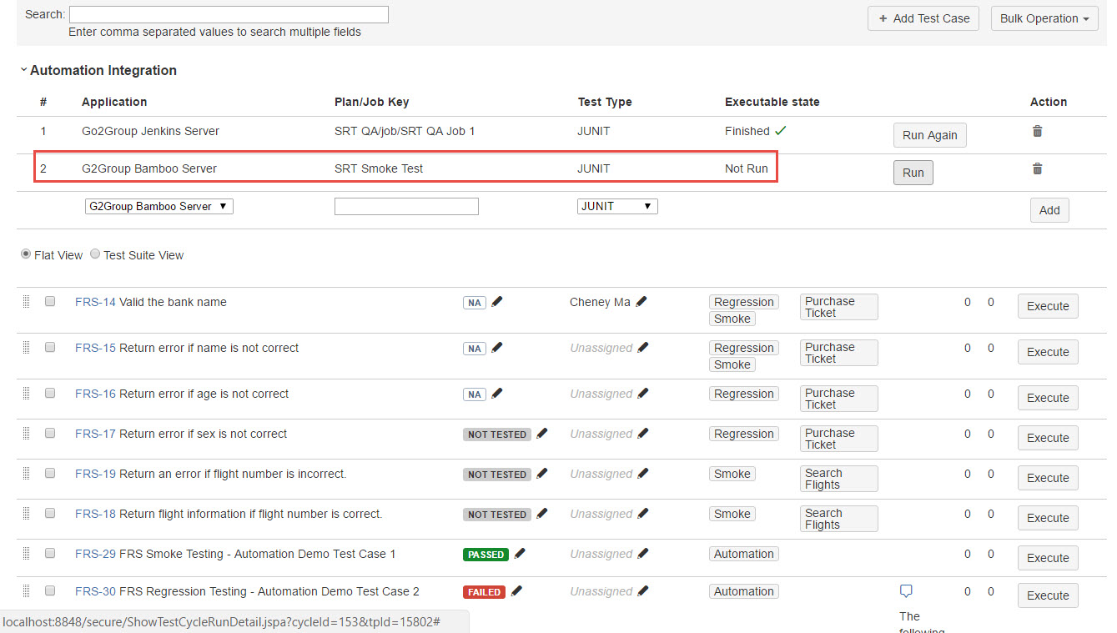Image resolution: width=1117 pixels, height=633 pixels.
Task: Run Again the Jenkins QA job
Action: (x=930, y=135)
